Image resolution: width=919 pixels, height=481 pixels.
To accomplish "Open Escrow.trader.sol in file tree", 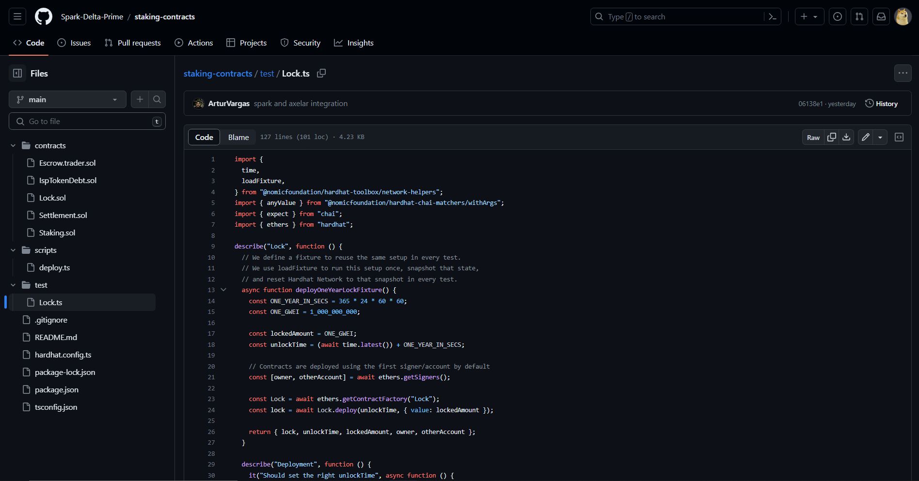I will click(x=67, y=163).
